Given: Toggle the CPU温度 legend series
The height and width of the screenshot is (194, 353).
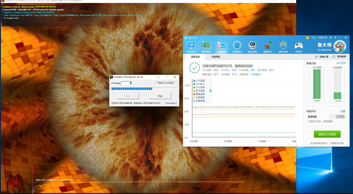Looking at the screenshot, I should click(x=199, y=81).
